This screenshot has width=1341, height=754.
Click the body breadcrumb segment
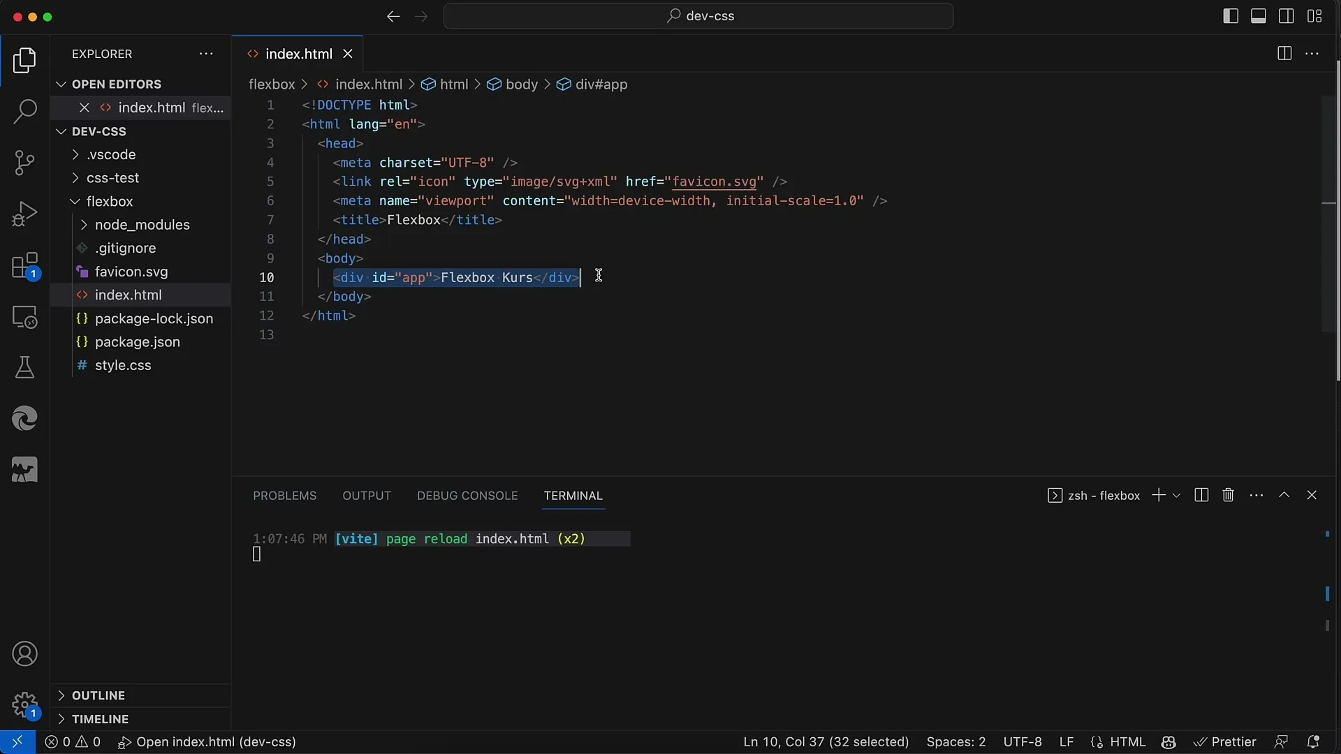(513, 84)
